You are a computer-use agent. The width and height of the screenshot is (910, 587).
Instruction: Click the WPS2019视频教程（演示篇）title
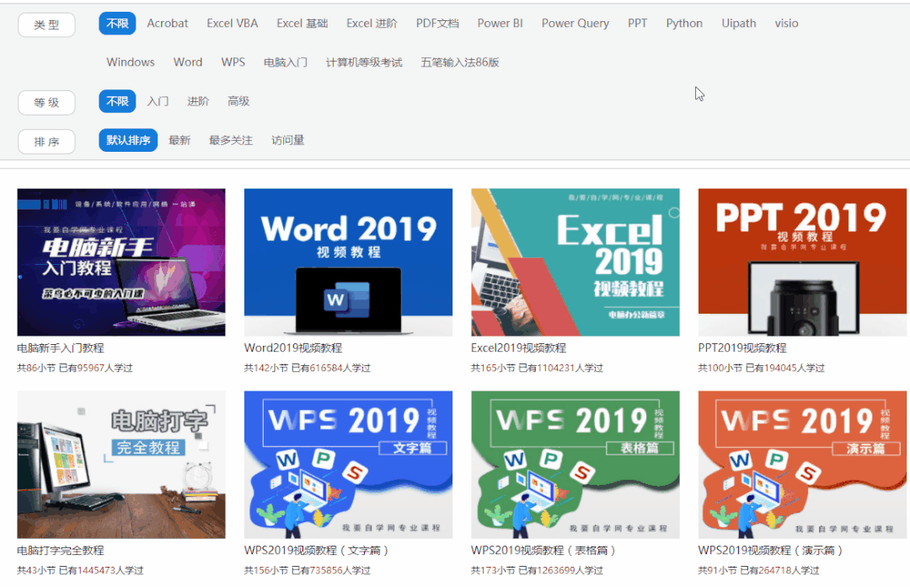[x=770, y=551]
